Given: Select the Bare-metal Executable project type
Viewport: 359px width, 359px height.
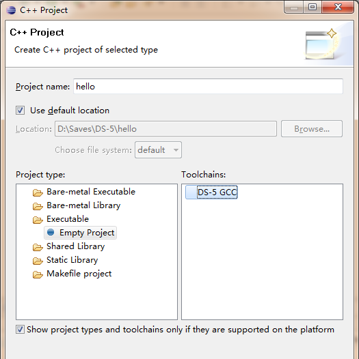Looking at the screenshot, I should [91, 192].
